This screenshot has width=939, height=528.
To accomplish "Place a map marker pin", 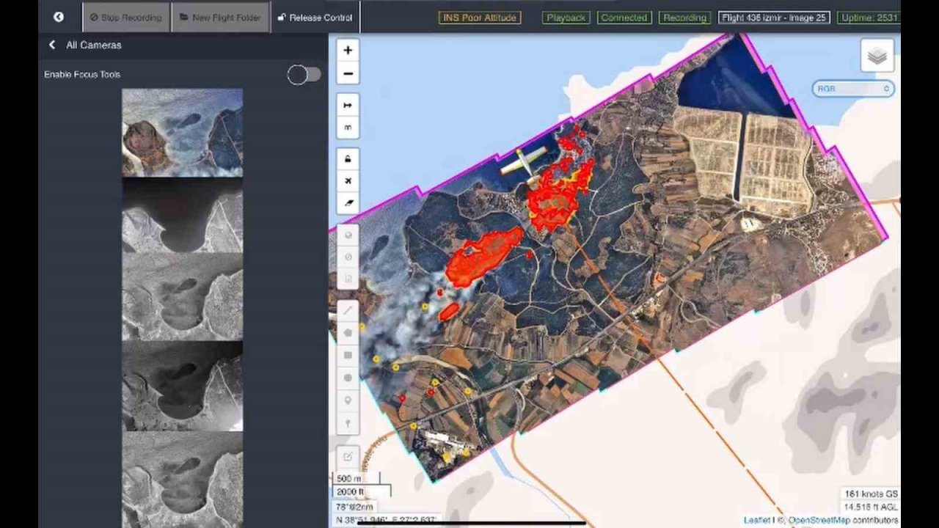I will click(348, 400).
